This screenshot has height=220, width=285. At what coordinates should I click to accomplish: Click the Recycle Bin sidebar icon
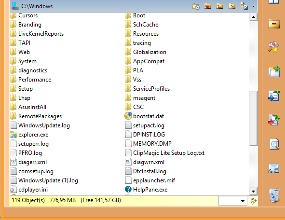274,195
